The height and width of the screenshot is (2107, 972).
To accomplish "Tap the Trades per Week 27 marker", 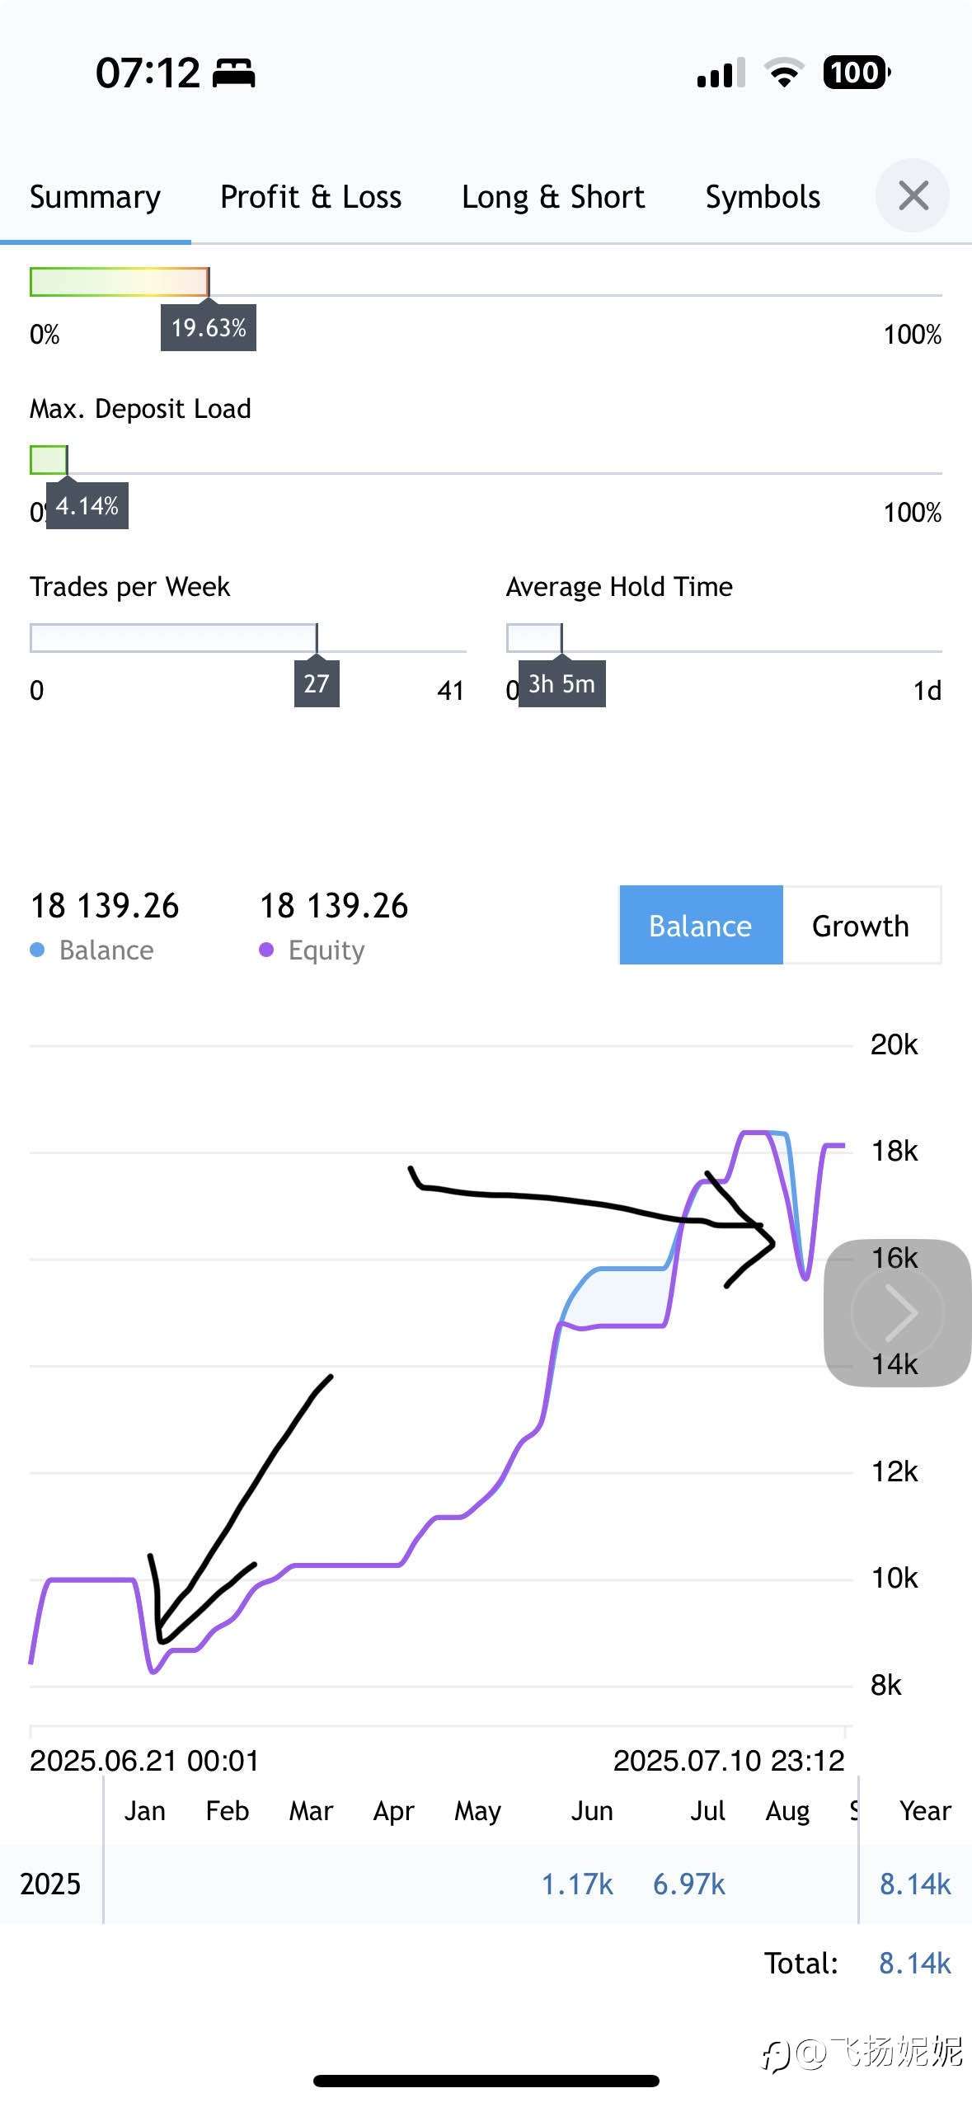I will pyautogui.click(x=317, y=683).
